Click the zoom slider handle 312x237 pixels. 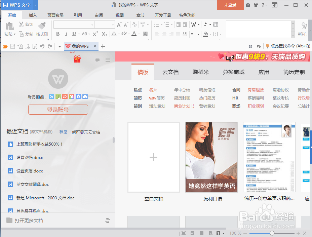pos(272,233)
